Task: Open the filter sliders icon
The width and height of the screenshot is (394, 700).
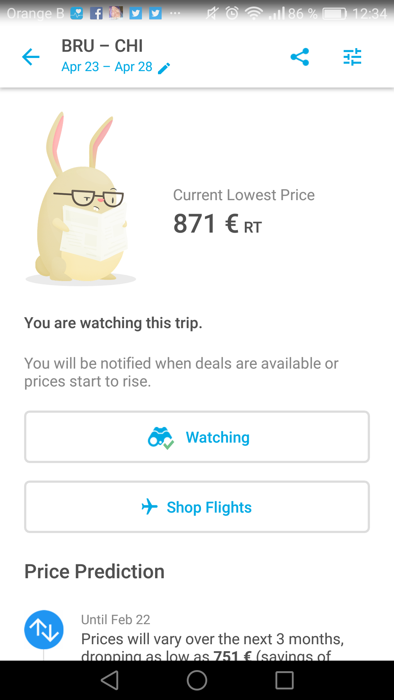Action: pos(352,57)
